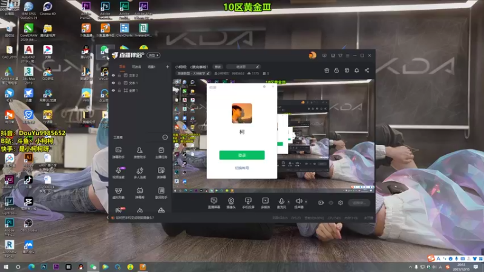Switch to the second scene tab
Screen dimensions: 484x272
tap(137, 66)
